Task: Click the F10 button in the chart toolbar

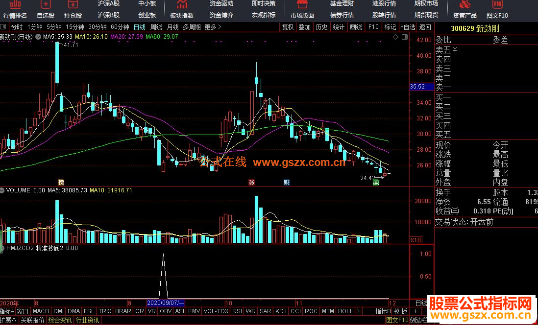Action: click(x=373, y=27)
